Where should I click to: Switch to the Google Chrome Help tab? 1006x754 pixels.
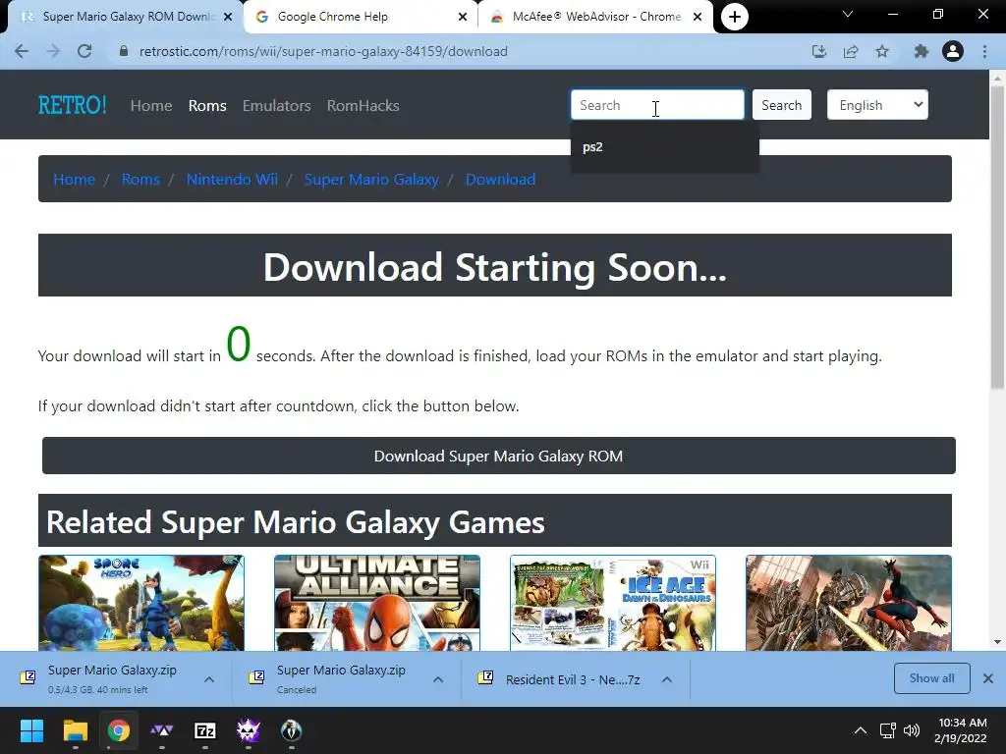(360, 17)
